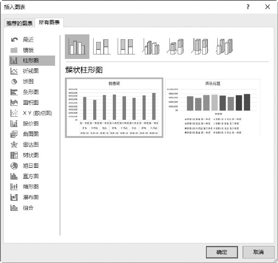
Task: Select the 股价图 list label
Action: 31,124
